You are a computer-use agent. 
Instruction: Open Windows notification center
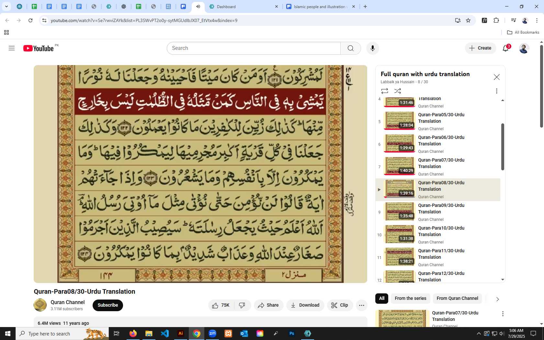(x=533, y=334)
